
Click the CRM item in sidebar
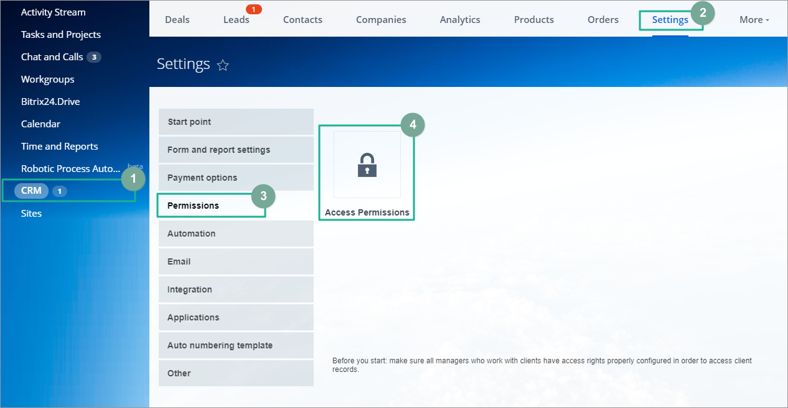pos(31,191)
